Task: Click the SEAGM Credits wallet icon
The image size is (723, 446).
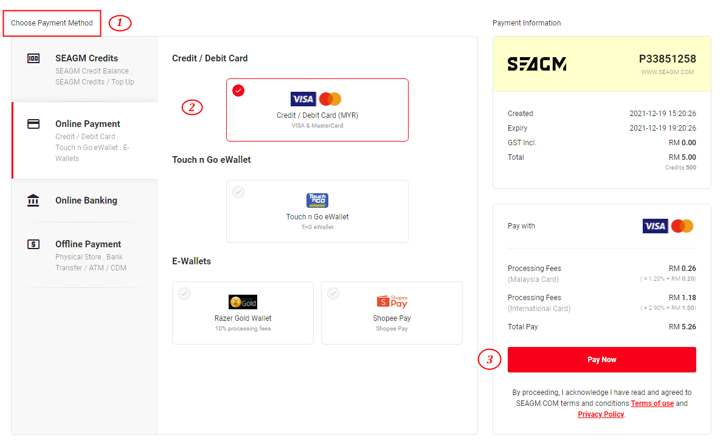Action: pos(33,58)
